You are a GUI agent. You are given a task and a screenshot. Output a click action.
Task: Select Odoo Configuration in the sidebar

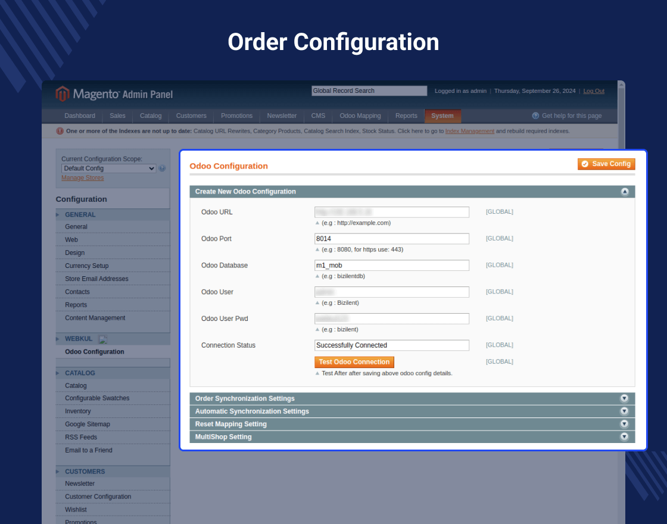(x=95, y=352)
